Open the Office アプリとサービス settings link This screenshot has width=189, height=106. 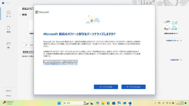point(60,64)
